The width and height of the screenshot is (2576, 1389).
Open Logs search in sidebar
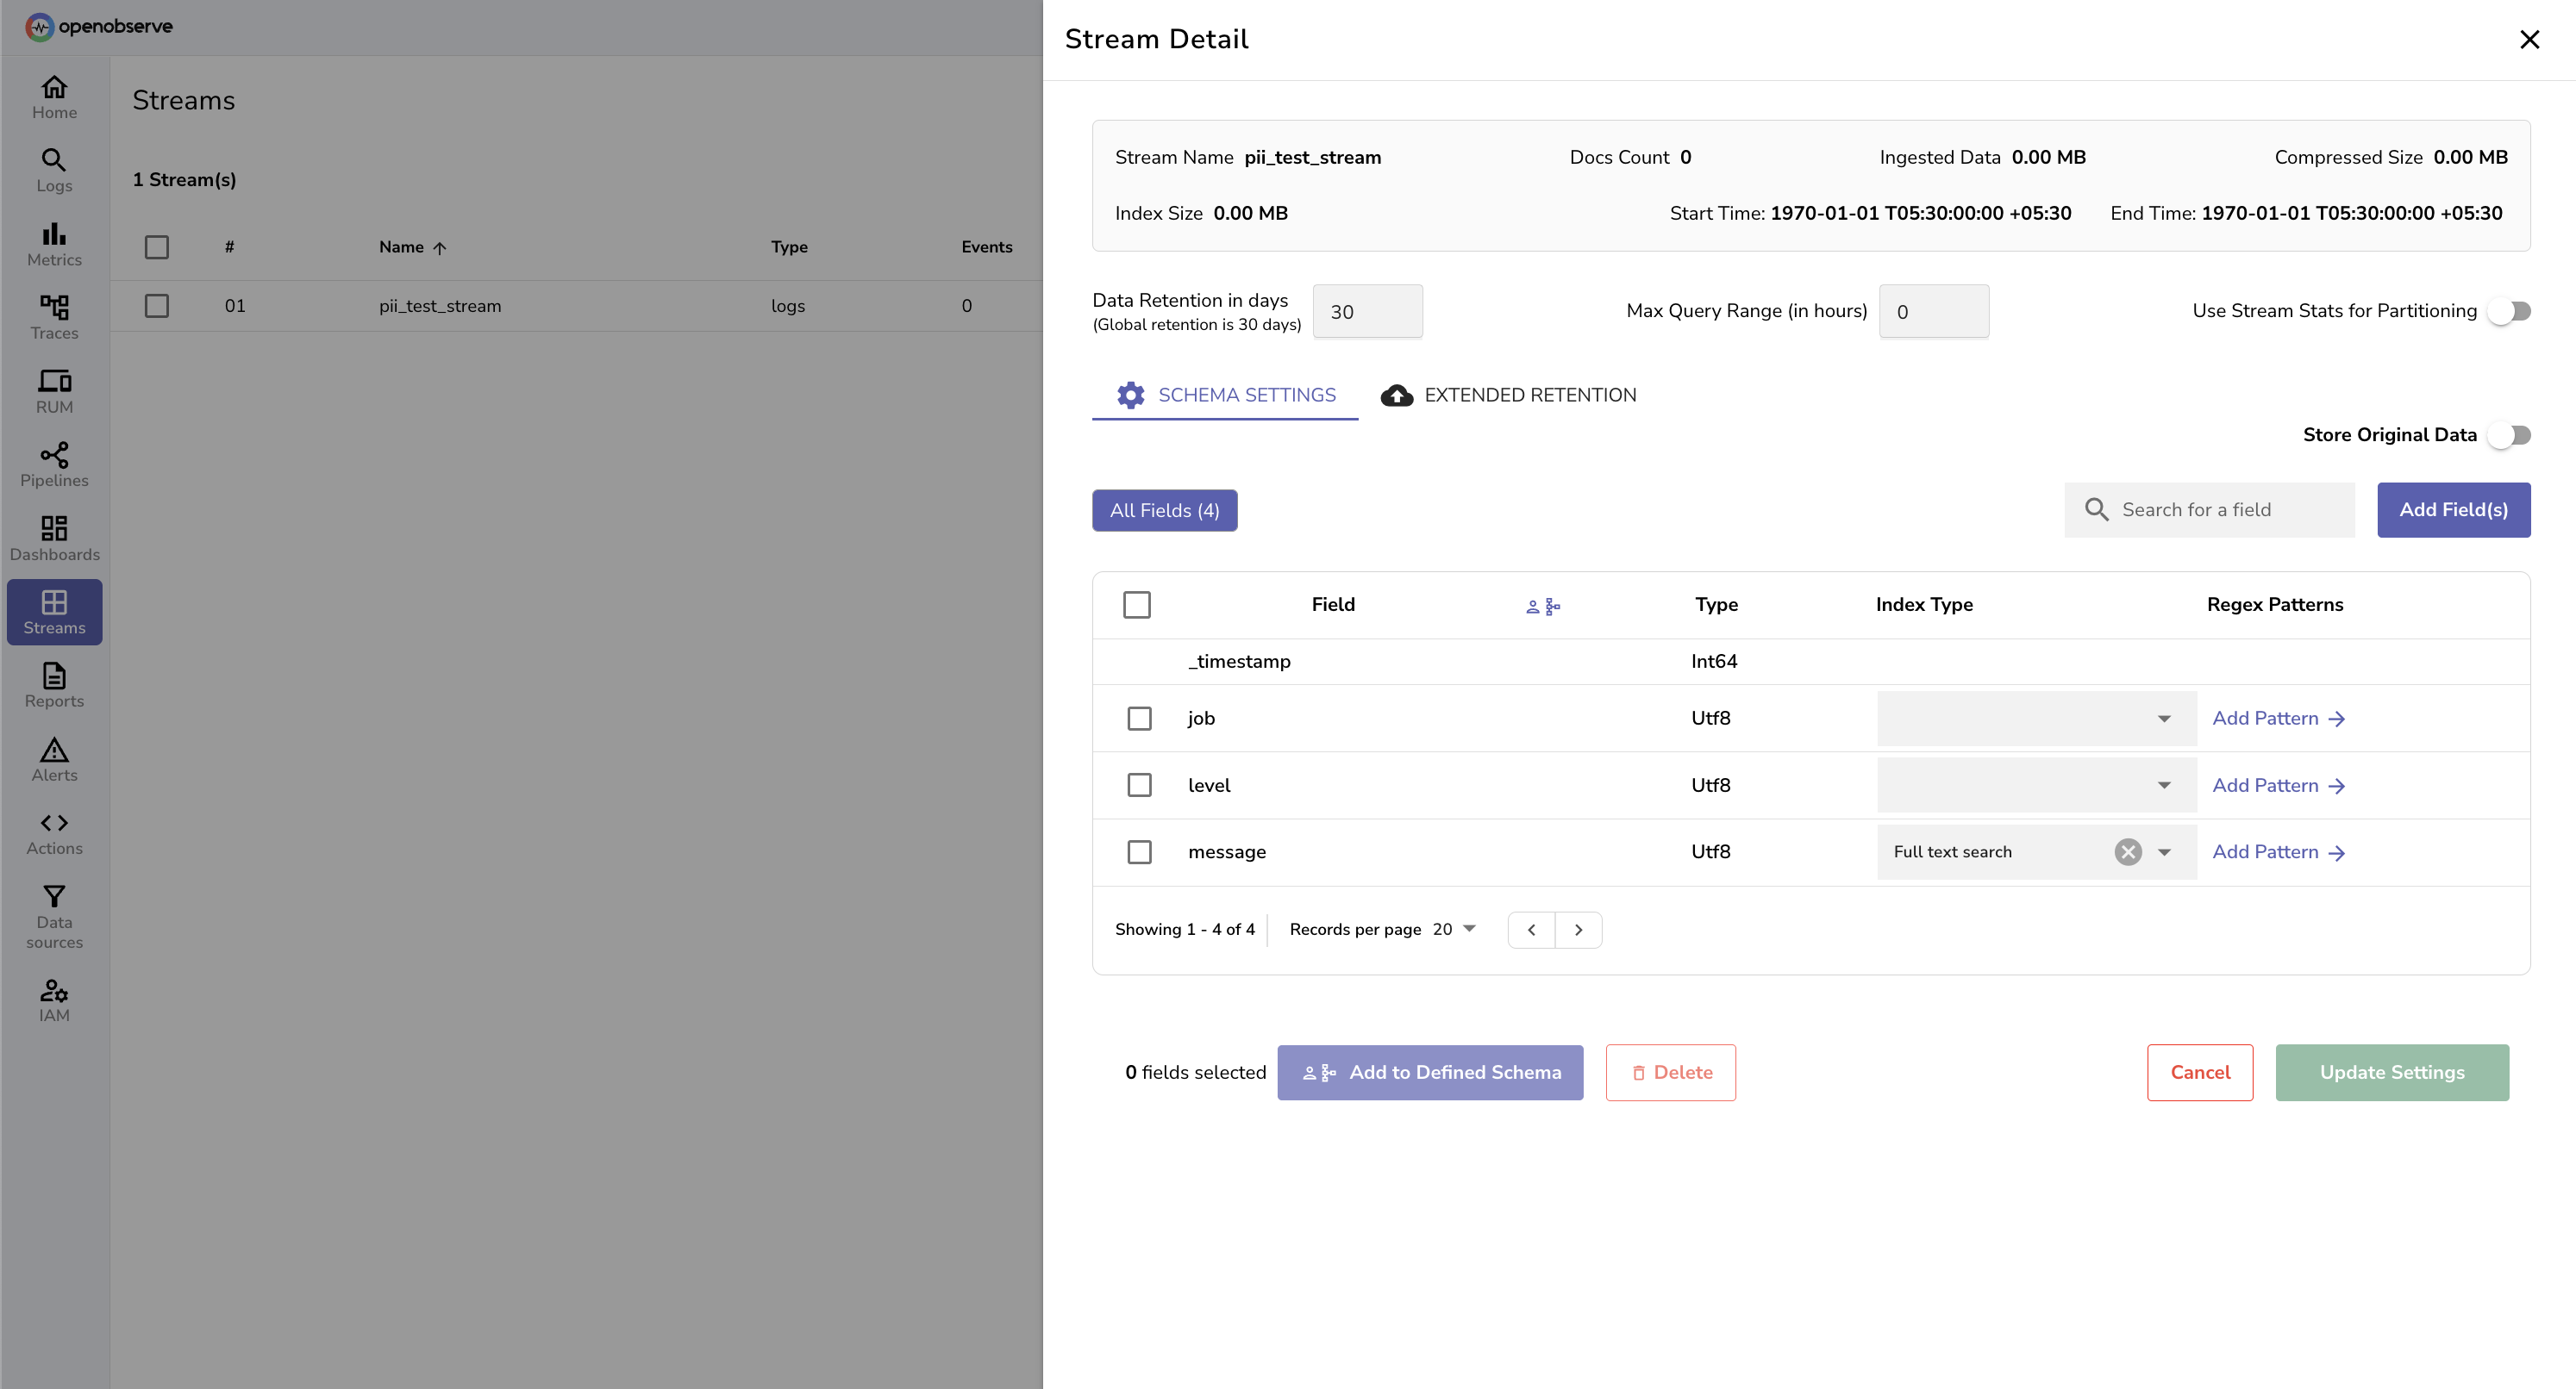tap(54, 171)
